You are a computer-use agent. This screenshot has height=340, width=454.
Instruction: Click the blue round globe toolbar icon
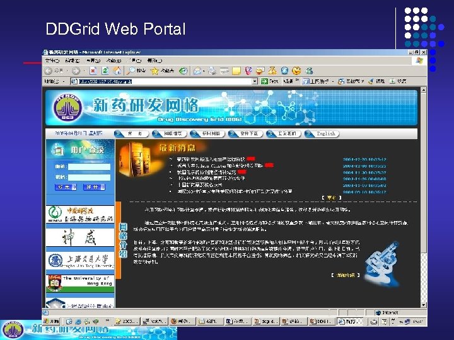click(x=284, y=71)
